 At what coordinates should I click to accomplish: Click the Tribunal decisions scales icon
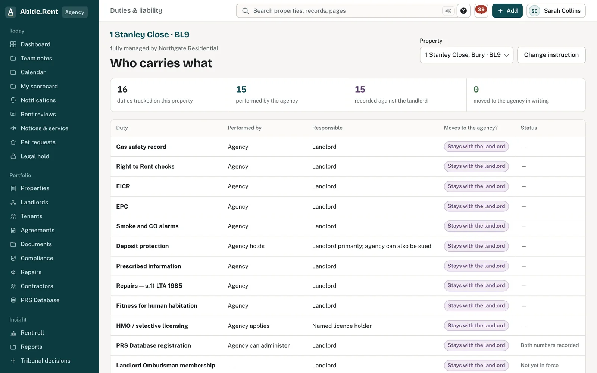click(13, 361)
